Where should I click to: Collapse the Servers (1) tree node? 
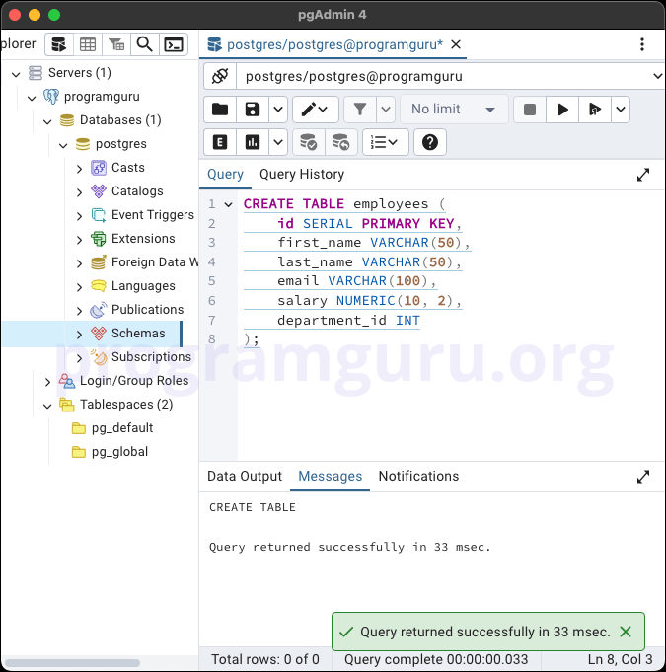coord(16,74)
